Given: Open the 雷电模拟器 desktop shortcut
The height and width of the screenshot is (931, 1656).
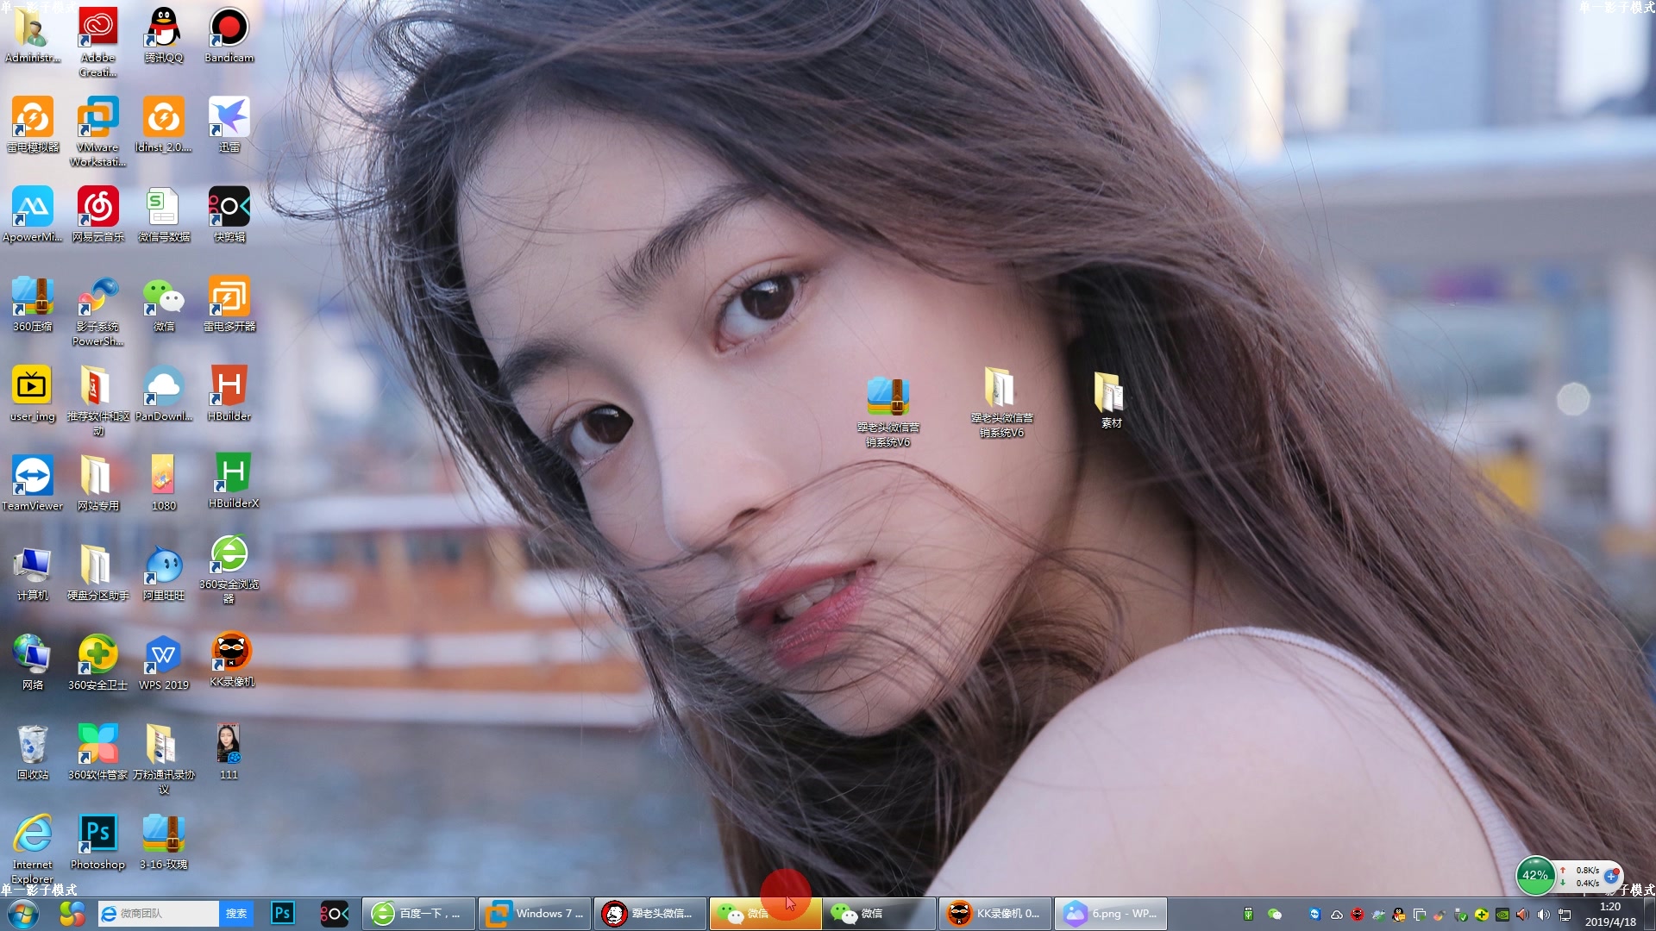Looking at the screenshot, I should (32, 125).
